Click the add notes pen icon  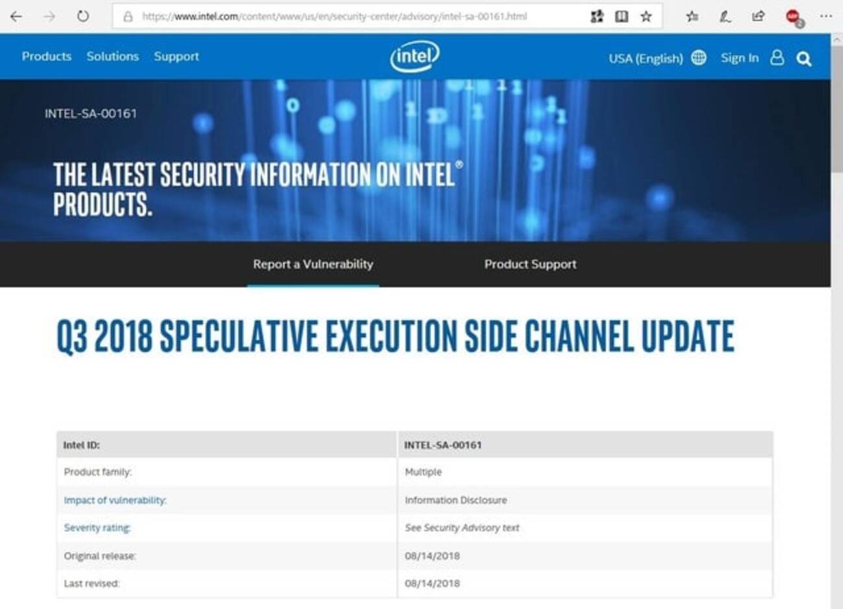(x=726, y=16)
